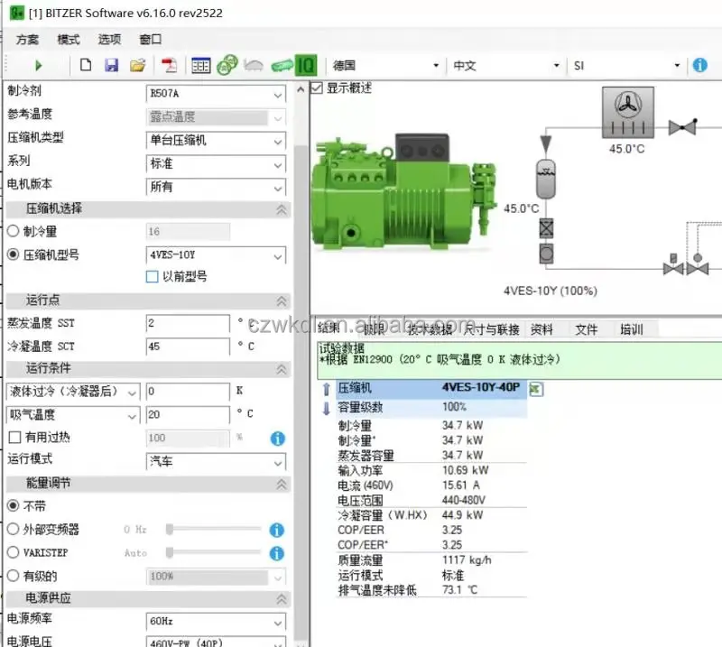Select the 压缩机型号 radio button
The image size is (722, 647).
[x=13, y=254]
